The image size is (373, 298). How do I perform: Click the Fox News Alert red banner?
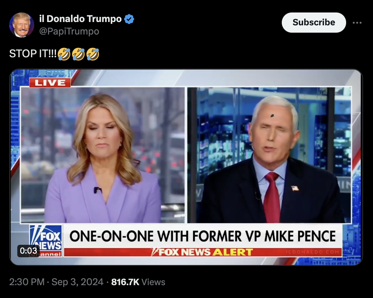pyautogui.click(x=203, y=252)
